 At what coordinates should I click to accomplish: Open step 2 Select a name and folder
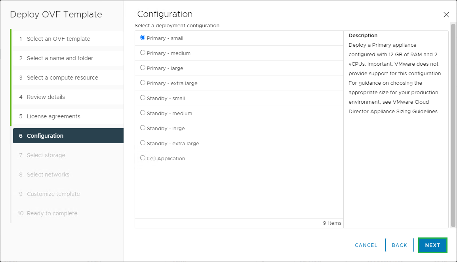60,58
